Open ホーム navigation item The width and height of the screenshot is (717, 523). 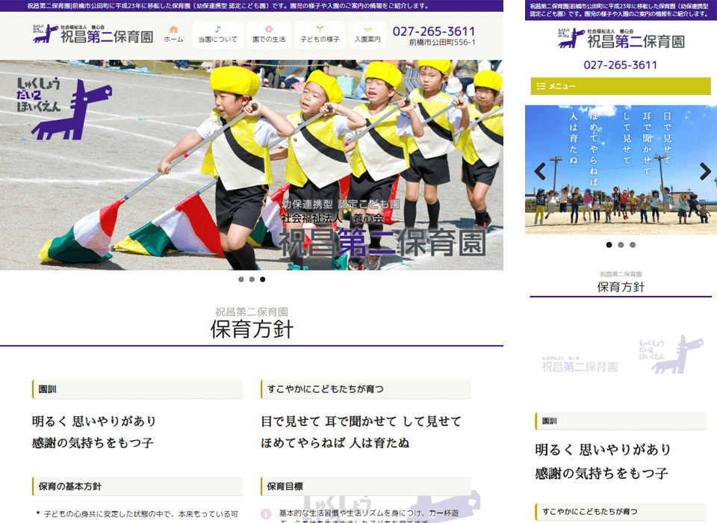tap(173, 35)
